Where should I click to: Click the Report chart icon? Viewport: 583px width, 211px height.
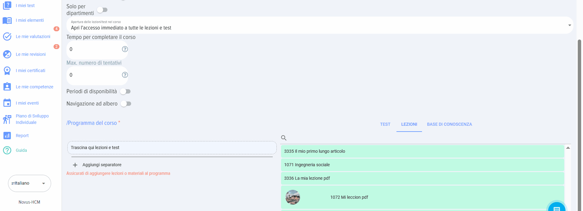click(7, 136)
